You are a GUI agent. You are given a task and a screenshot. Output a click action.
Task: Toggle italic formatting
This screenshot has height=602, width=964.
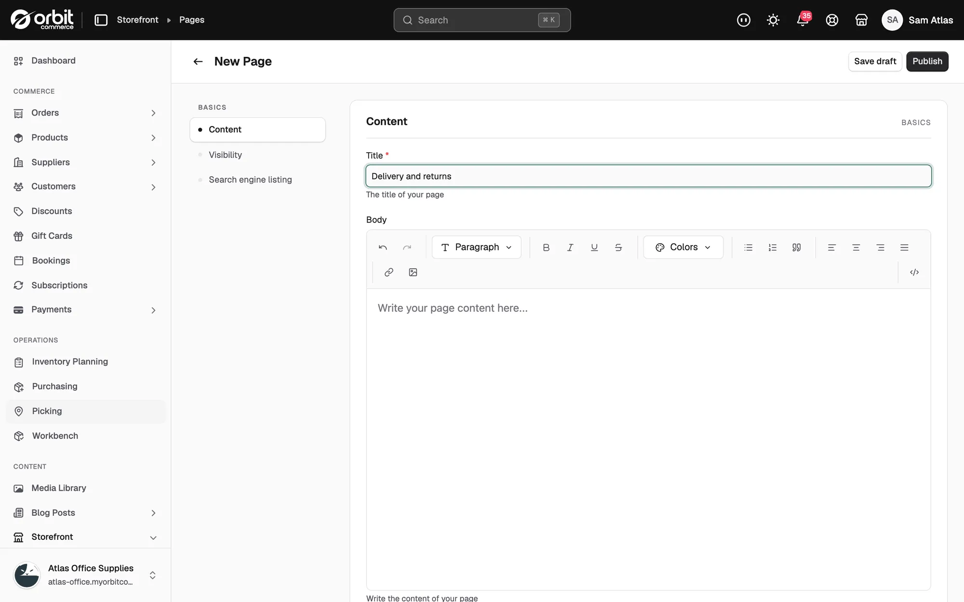pos(570,247)
